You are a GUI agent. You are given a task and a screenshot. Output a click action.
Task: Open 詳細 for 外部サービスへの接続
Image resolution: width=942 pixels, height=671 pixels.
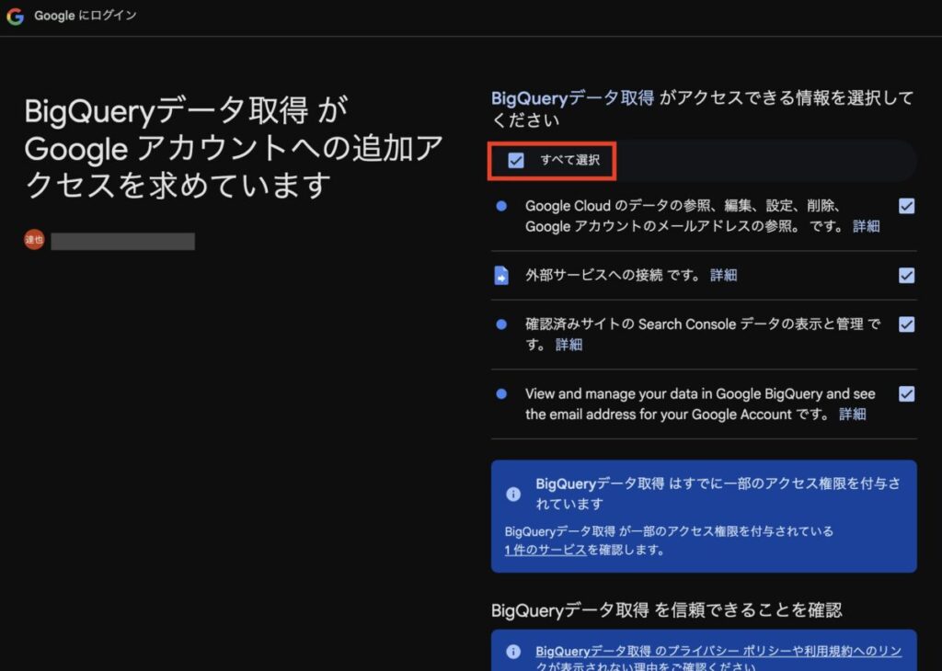[x=723, y=276]
